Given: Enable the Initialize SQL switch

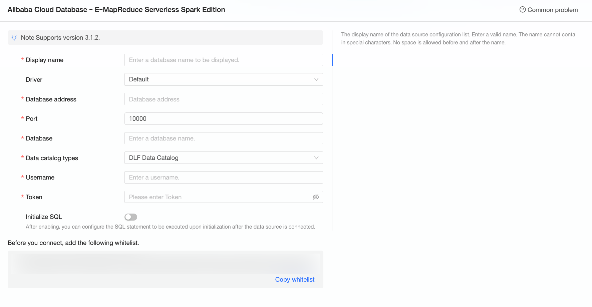Looking at the screenshot, I should tap(131, 217).
